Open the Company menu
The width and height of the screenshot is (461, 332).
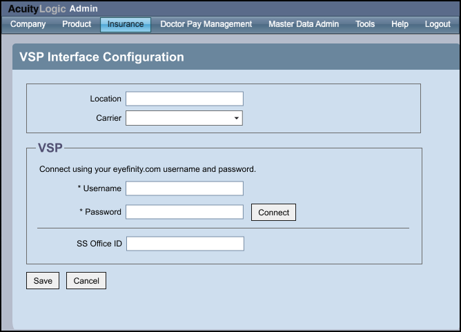28,24
